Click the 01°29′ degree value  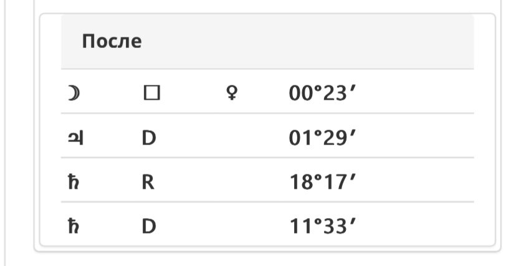tap(322, 138)
